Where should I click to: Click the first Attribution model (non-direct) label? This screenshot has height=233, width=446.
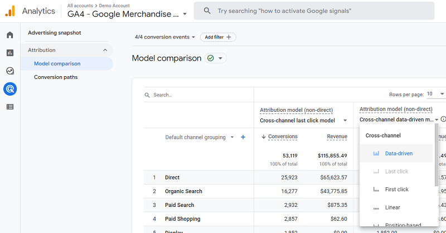(x=296, y=110)
